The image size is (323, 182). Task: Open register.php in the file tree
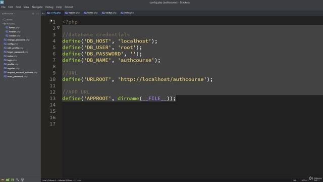(x=12, y=68)
